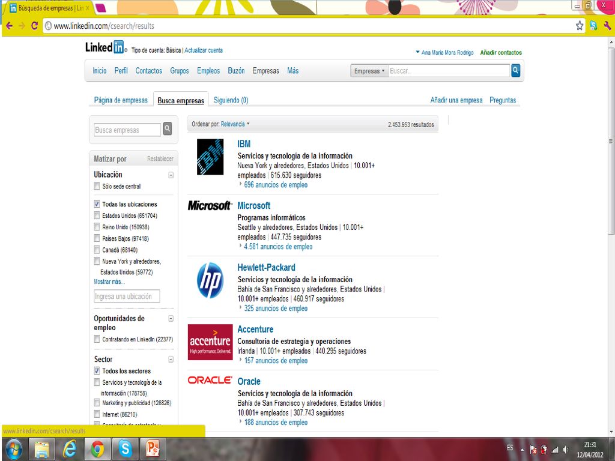This screenshot has height=461, width=615.
Task: Open the Contactos menu item
Action: pos(149,71)
